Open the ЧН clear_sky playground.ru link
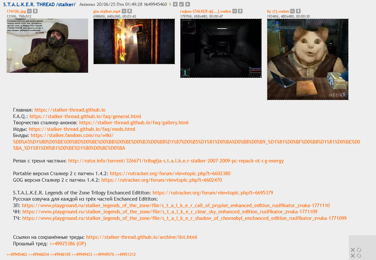Viewport: 376px width, 260px height. click(x=170, y=212)
